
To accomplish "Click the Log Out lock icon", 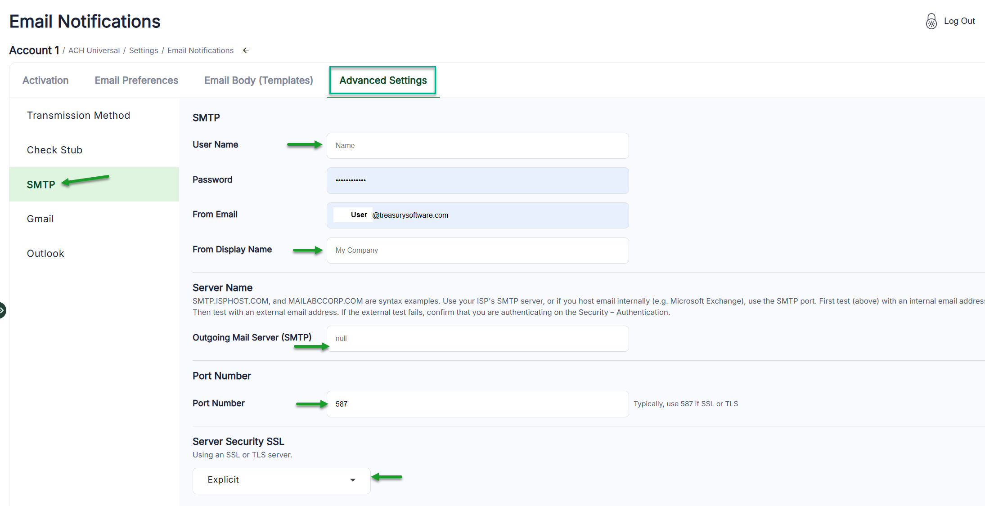I will coord(931,21).
